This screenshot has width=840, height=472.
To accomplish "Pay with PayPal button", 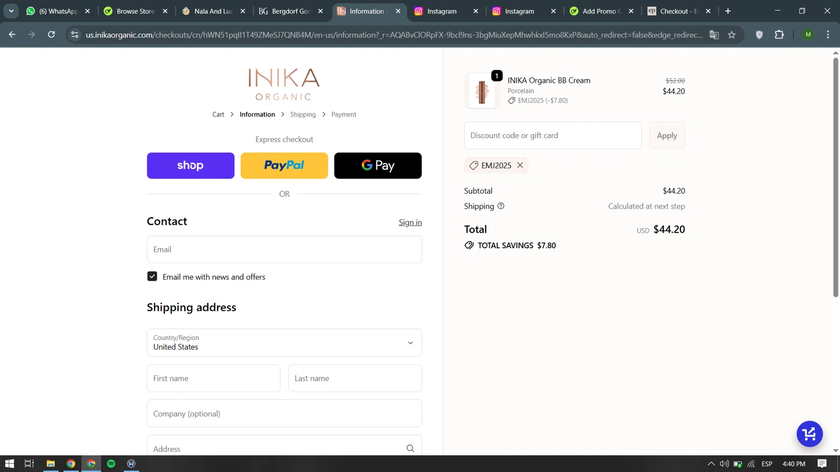I will [284, 166].
